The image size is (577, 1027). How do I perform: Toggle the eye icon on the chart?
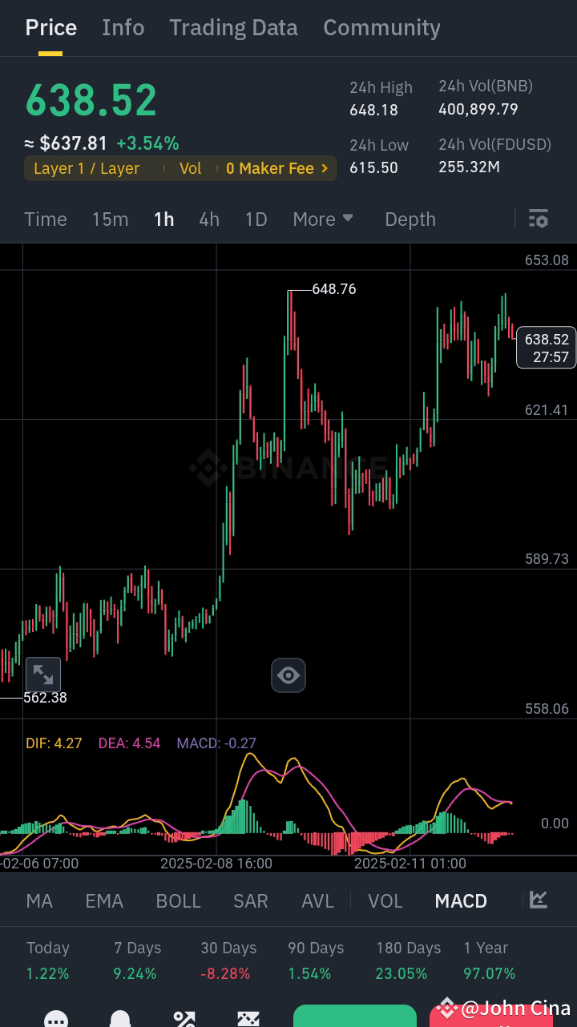(x=288, y=675)
